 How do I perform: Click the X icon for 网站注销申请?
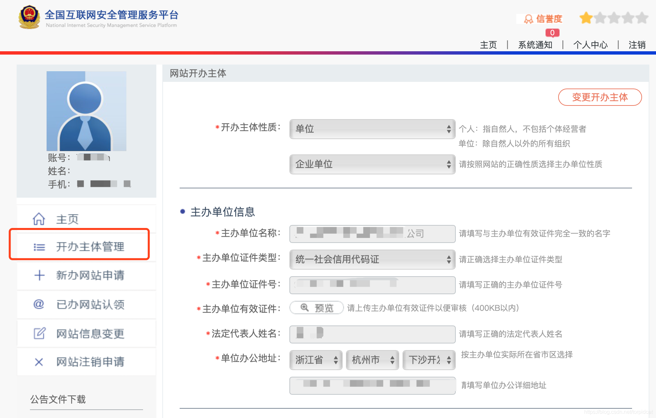tap(39, 362)
